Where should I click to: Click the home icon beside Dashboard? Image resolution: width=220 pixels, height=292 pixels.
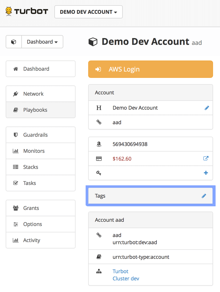16,69
